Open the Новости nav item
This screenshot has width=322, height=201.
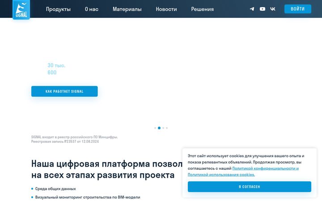pos(166,9)
